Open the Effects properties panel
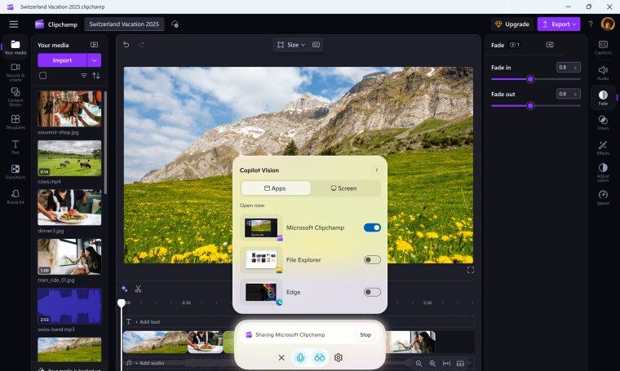The width and height of the screenshot is (620, 371). pos(603,148)
